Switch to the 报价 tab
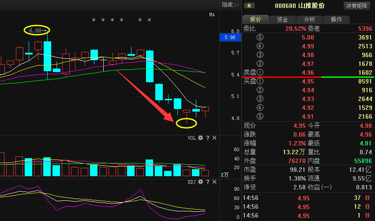The height and width of the screenshot is (221, 375). [x=255, y=20]
